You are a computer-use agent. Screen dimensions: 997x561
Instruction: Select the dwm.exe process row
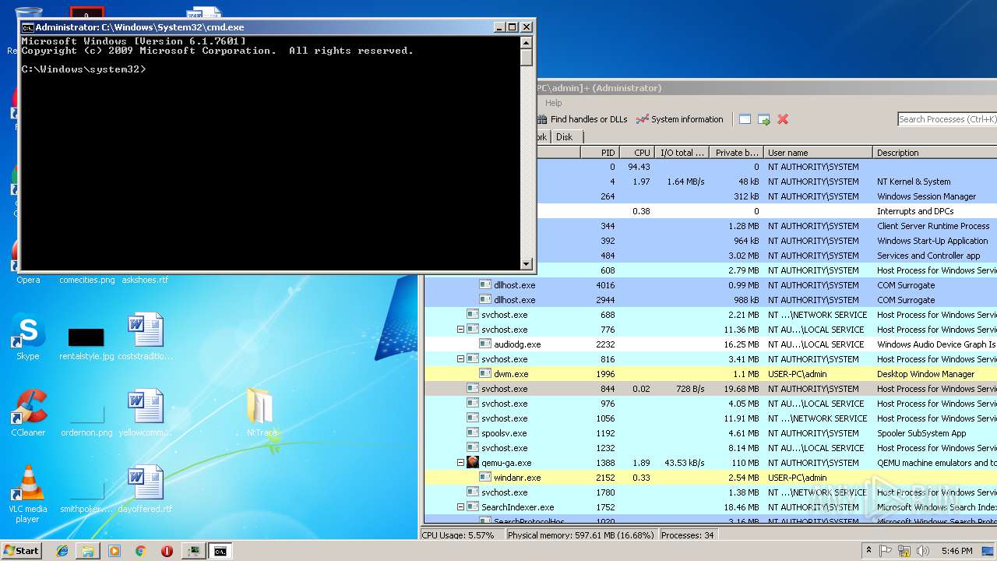pyautogui.click(x=710, y=374)
